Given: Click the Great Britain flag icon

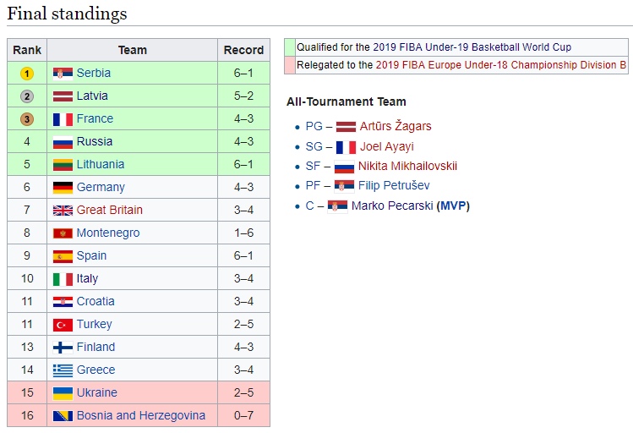Looking at the screenshot, I should tap(63, 211).
